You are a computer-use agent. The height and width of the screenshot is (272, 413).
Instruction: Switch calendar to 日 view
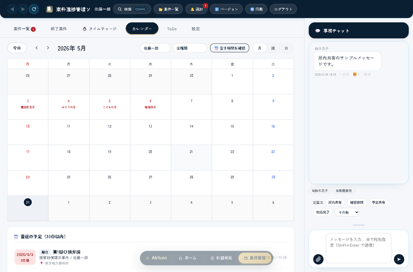(286, 48)
